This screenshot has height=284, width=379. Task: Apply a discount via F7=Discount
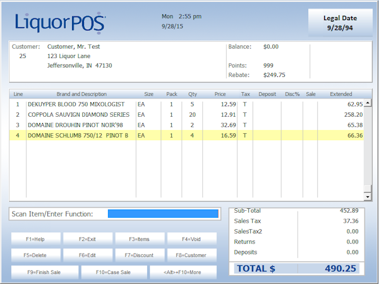tap(140, 255)
